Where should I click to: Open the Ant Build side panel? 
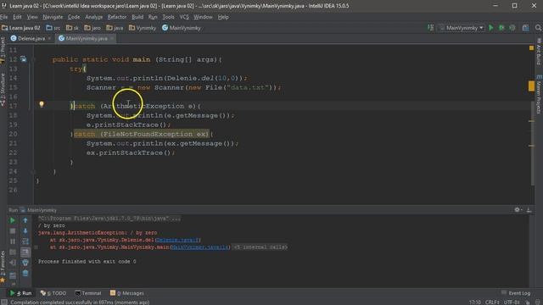click(x=539, y=52)
